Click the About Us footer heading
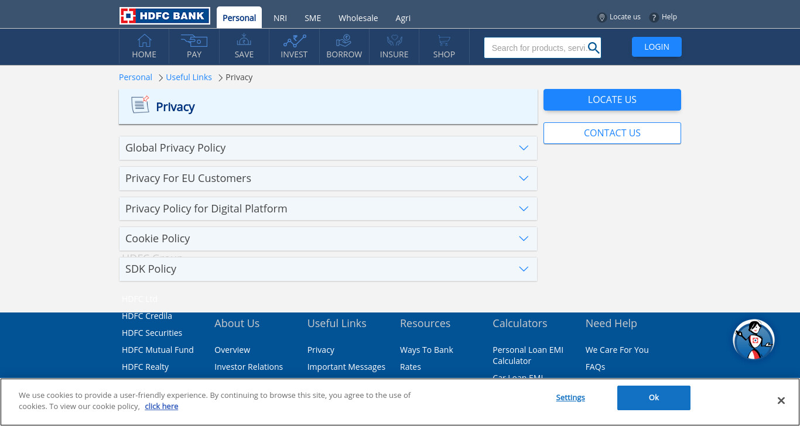The width and height of the screenshot is (800, 426). point(237,324)
